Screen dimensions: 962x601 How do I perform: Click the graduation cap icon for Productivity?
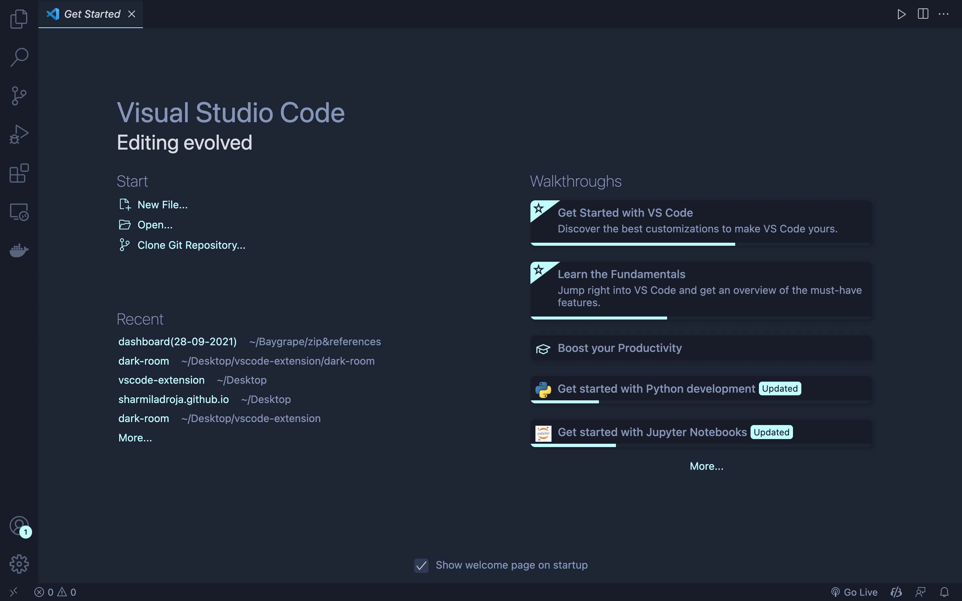click(543, 349)
